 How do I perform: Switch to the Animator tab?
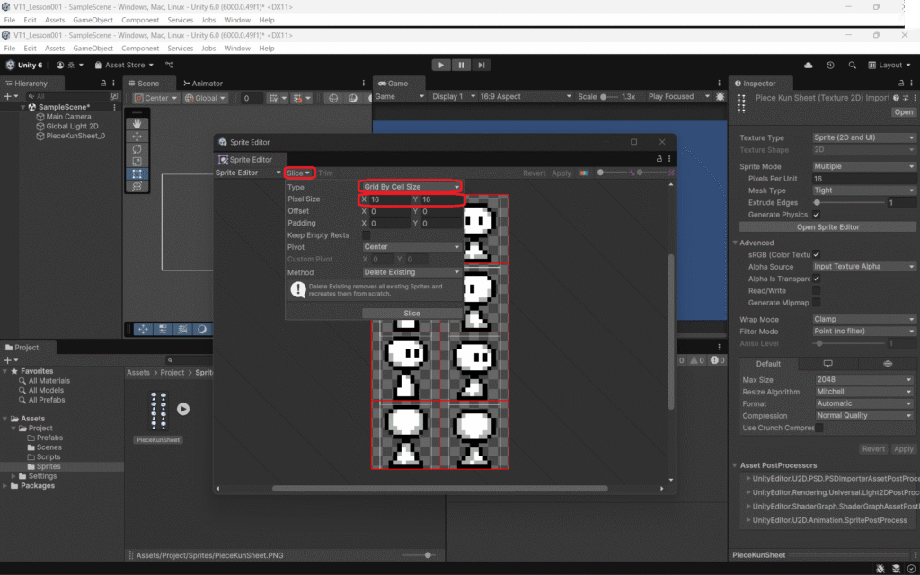tap(203, 84)
